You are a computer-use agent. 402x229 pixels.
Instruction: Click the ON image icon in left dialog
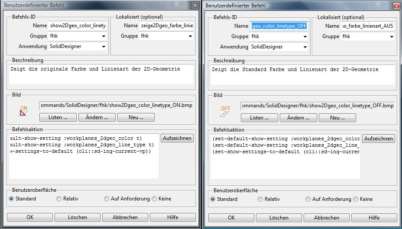coord(23,111)
